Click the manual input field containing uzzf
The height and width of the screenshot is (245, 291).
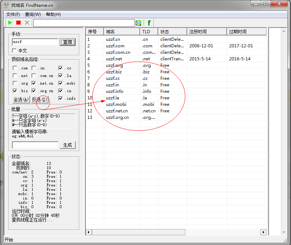pos(35,42)
